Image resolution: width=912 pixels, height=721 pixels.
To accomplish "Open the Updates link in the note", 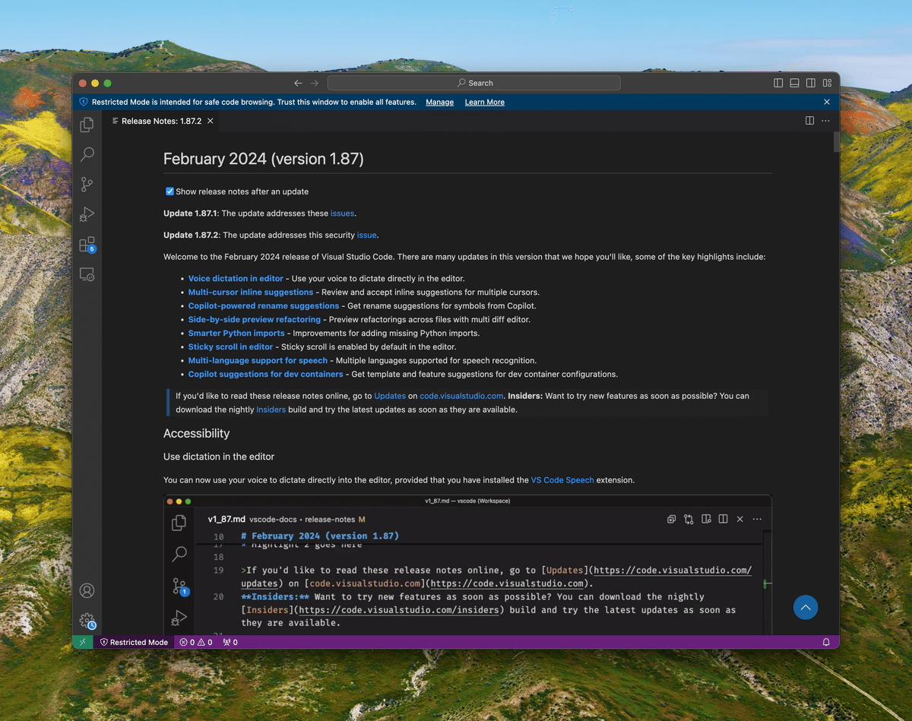I will pos(390,396).
